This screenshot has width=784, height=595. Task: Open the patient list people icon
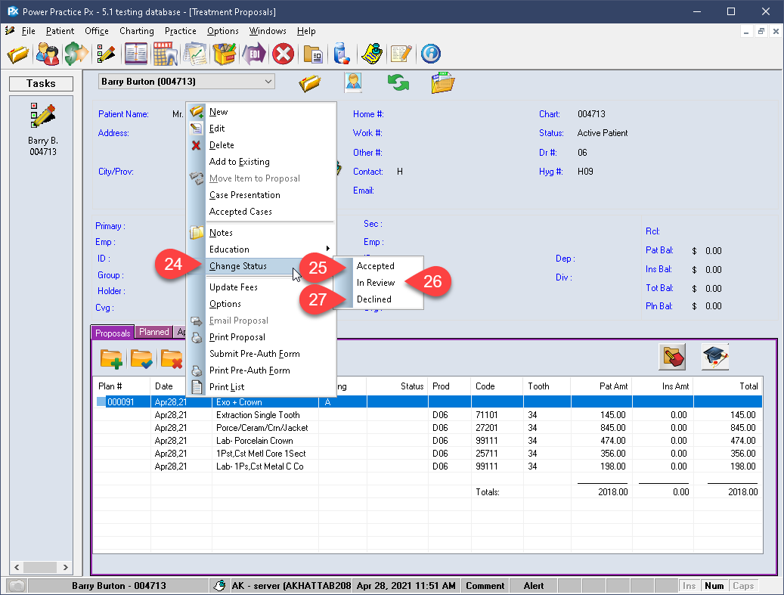(48, 54)
